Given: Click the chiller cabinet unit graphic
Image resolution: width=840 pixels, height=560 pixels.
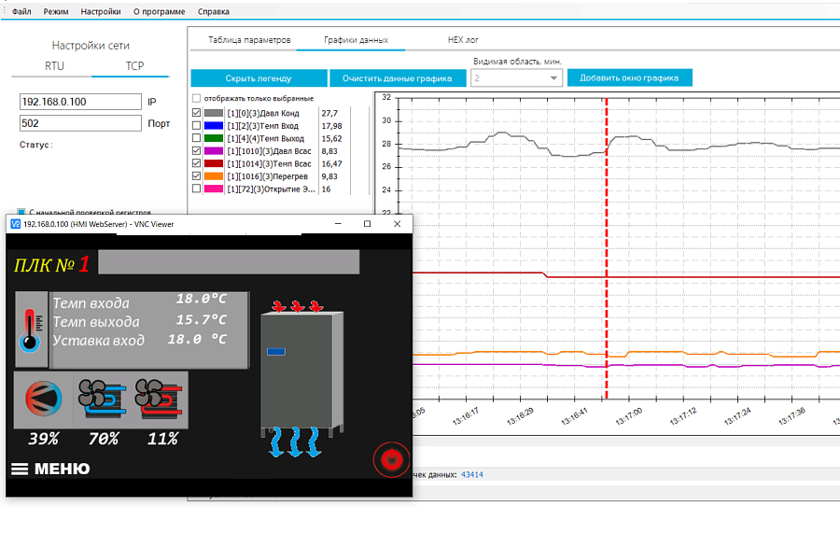Looking at the screenshot, I should pos(301,372).
